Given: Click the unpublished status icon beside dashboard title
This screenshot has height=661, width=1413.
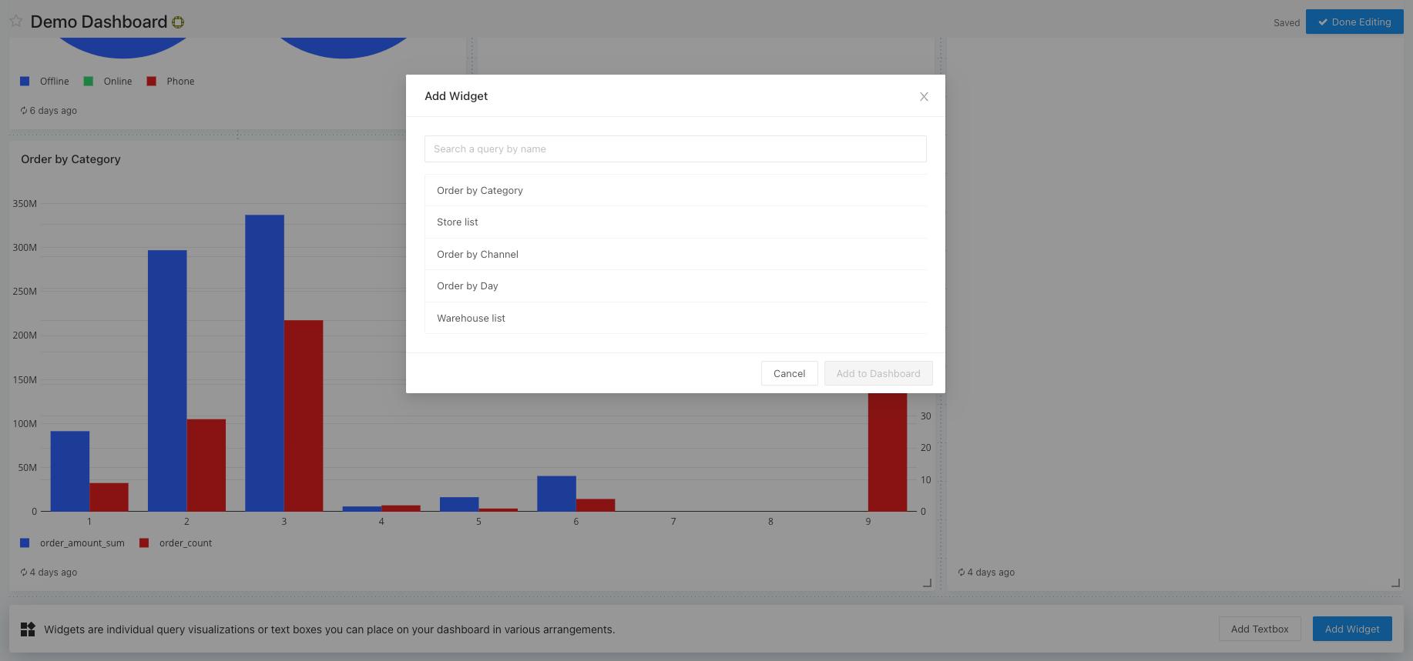Looking at the screenshot, I should coord(178,22).
